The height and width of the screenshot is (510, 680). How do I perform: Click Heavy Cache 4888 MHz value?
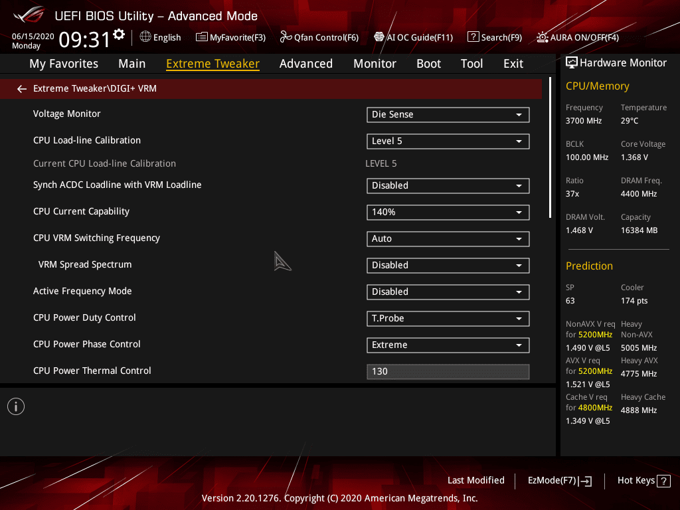(x=638, y=410)
